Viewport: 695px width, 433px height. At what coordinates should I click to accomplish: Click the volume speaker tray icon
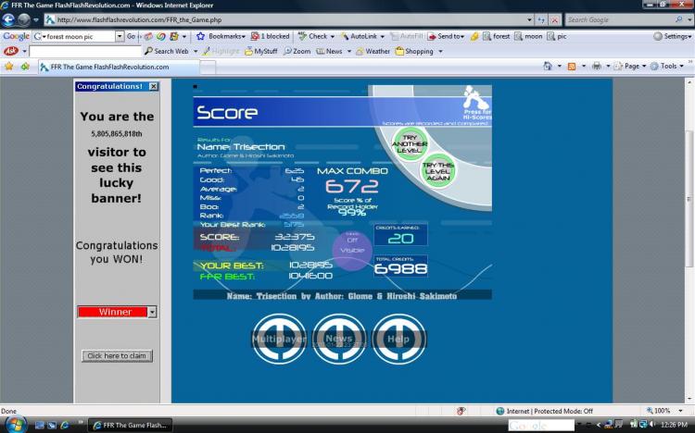point(651,425)
